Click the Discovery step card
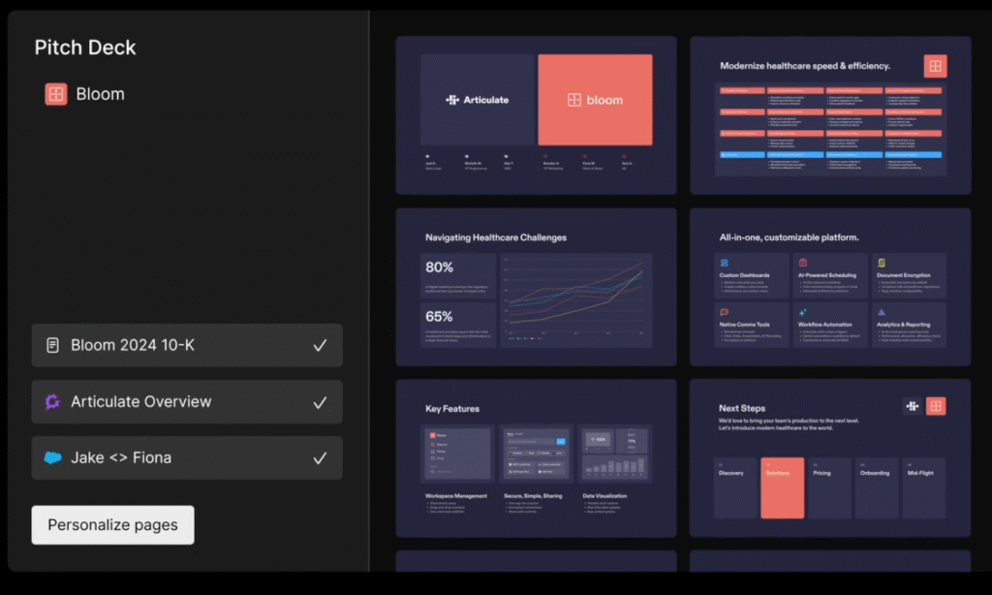Image resolution: width=992 pixels, height=595 pixels. coord(735,488)
